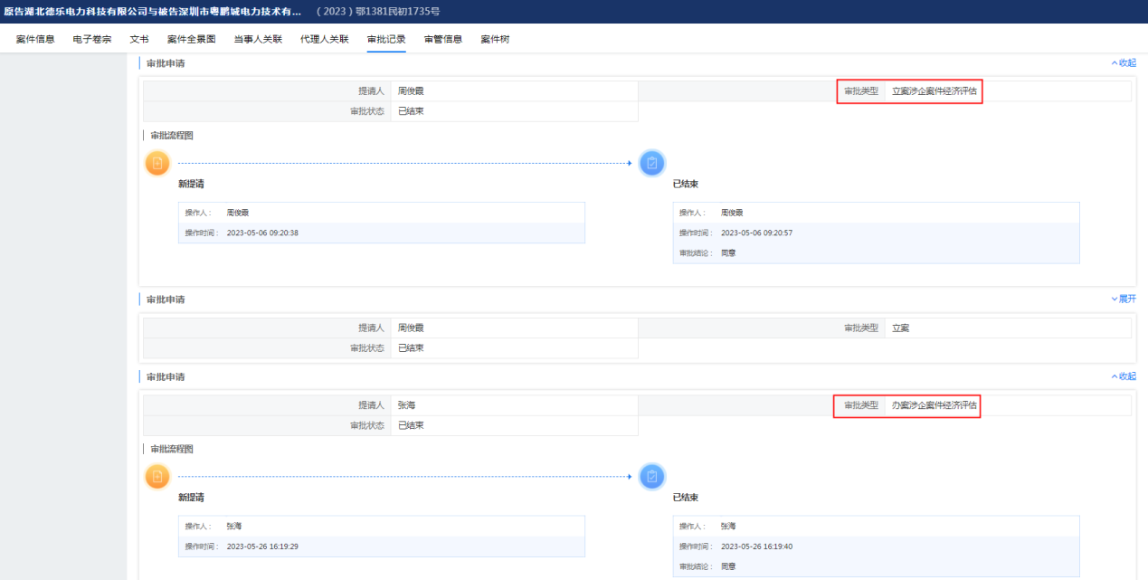Click the case title in the header bar

[154, 11]
